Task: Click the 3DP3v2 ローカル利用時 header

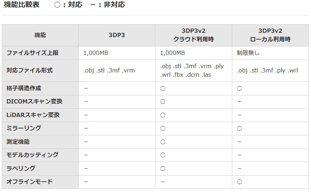Action: [270, 35]
